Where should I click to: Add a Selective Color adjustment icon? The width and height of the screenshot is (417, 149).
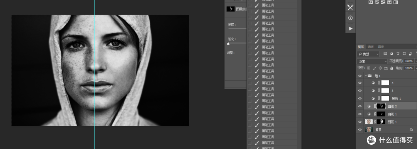tap(389, 2)
